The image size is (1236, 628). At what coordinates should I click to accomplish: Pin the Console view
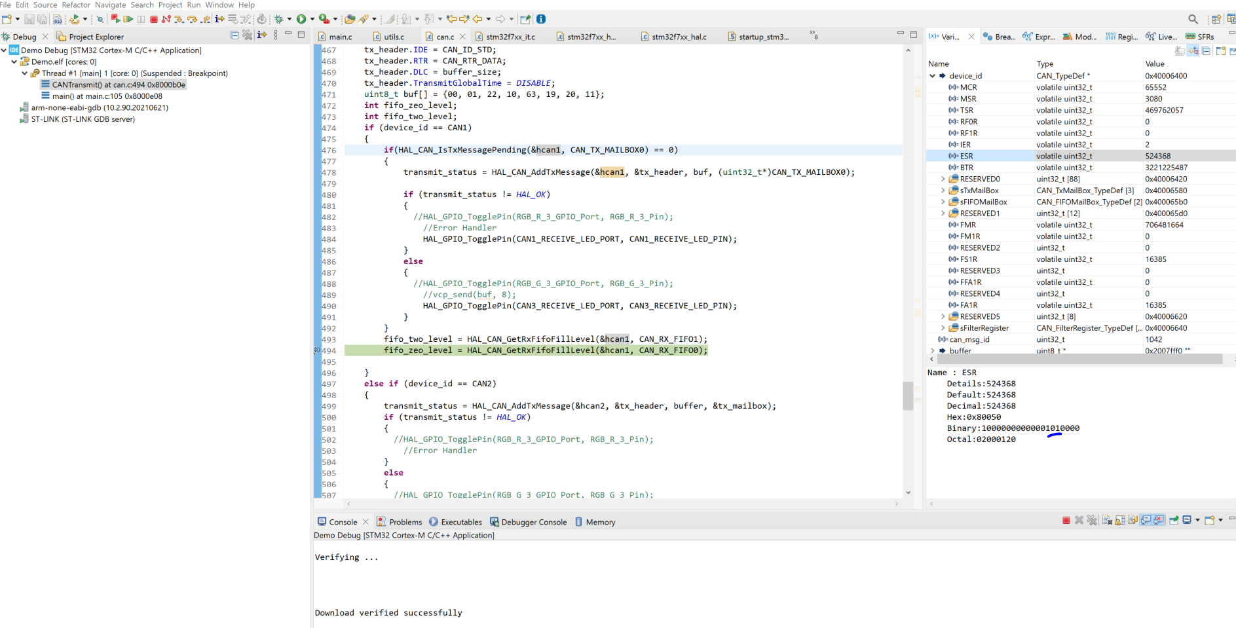[1174, 520]
